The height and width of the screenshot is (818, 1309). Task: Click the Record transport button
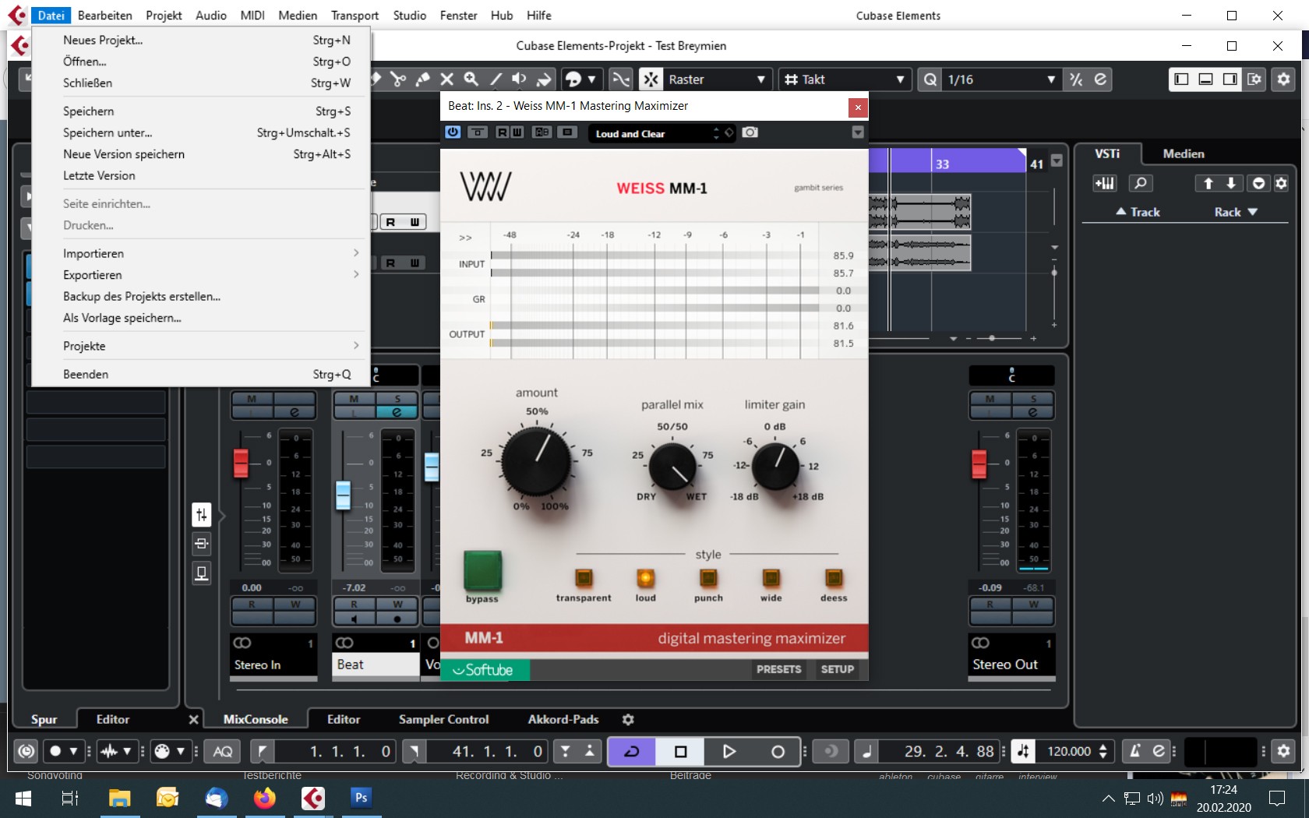coord(777,751)
